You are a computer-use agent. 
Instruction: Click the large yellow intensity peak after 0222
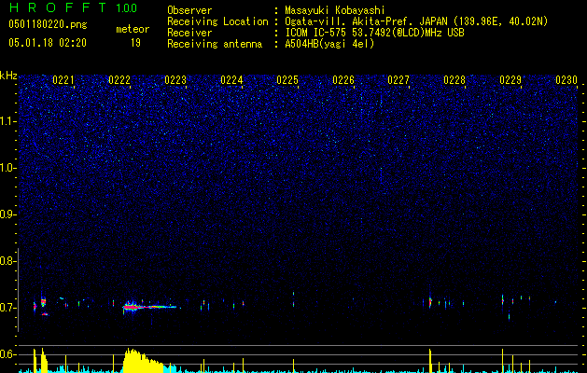pos(144,361)
